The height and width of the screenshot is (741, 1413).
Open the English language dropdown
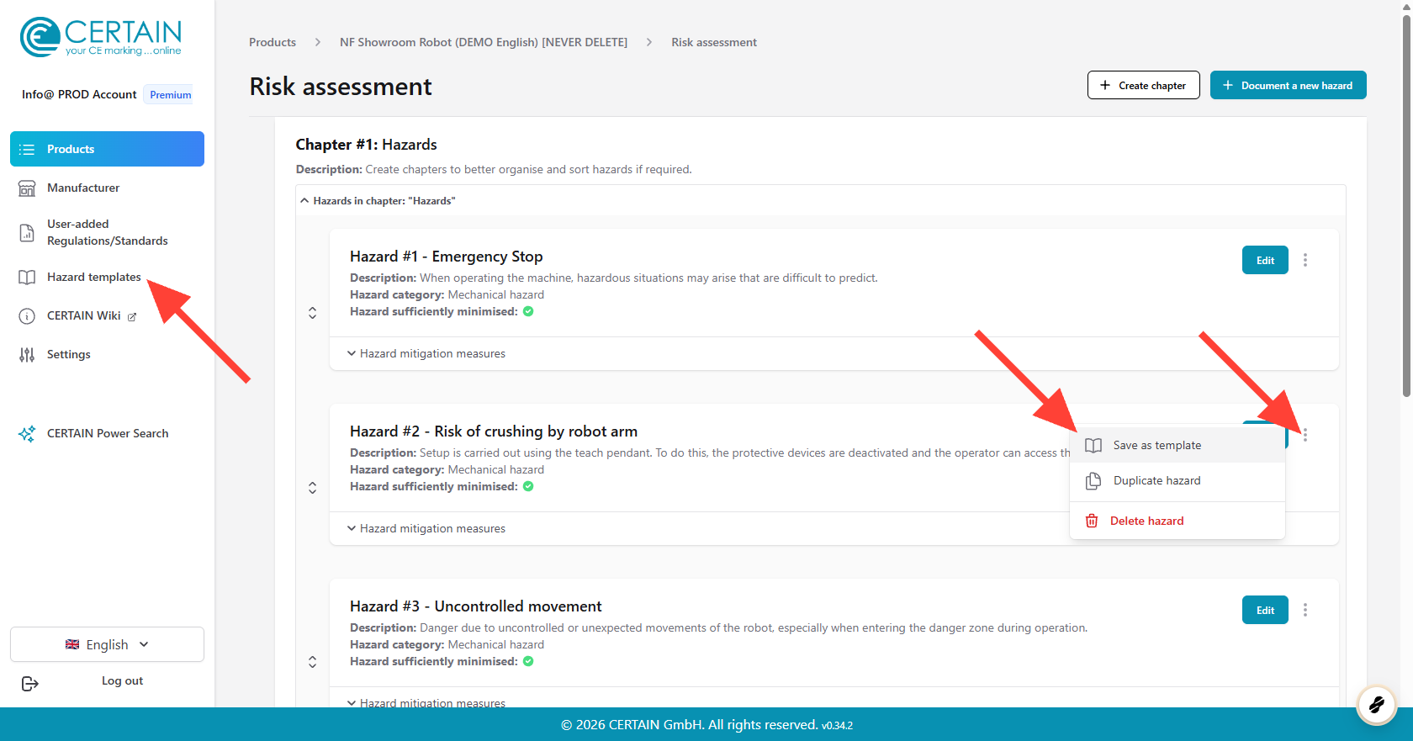point(107,644)
